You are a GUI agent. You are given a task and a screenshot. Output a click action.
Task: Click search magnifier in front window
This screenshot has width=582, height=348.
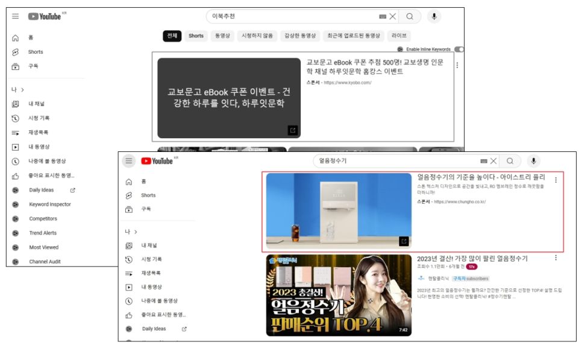click(x=510, y=161)
